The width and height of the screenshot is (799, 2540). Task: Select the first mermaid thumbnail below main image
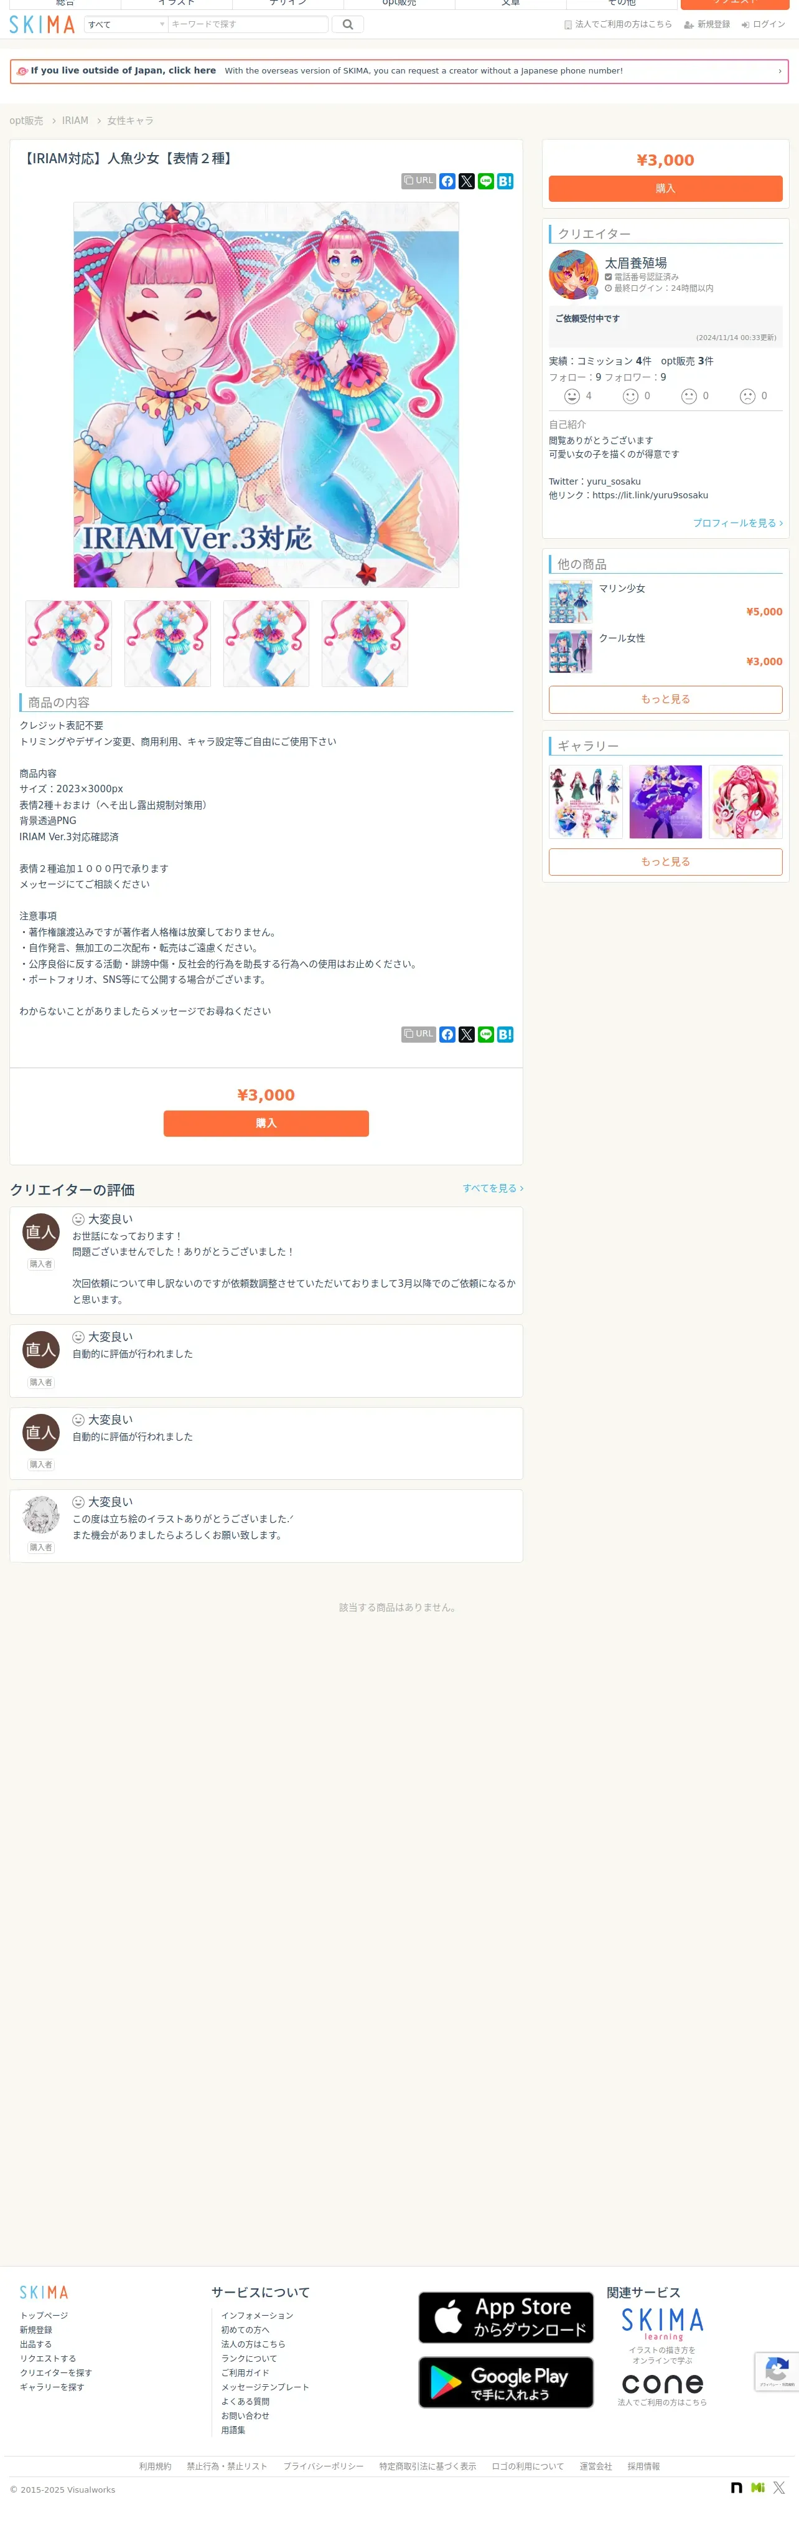tap(69, 644)
